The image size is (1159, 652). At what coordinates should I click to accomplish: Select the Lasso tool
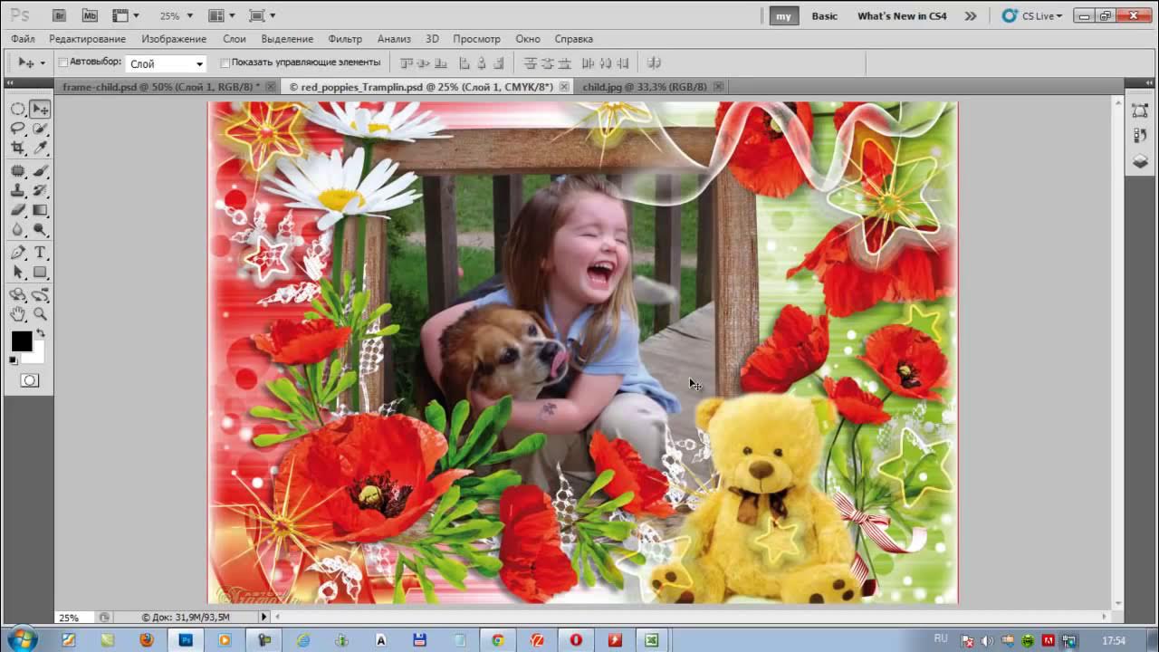17,129
